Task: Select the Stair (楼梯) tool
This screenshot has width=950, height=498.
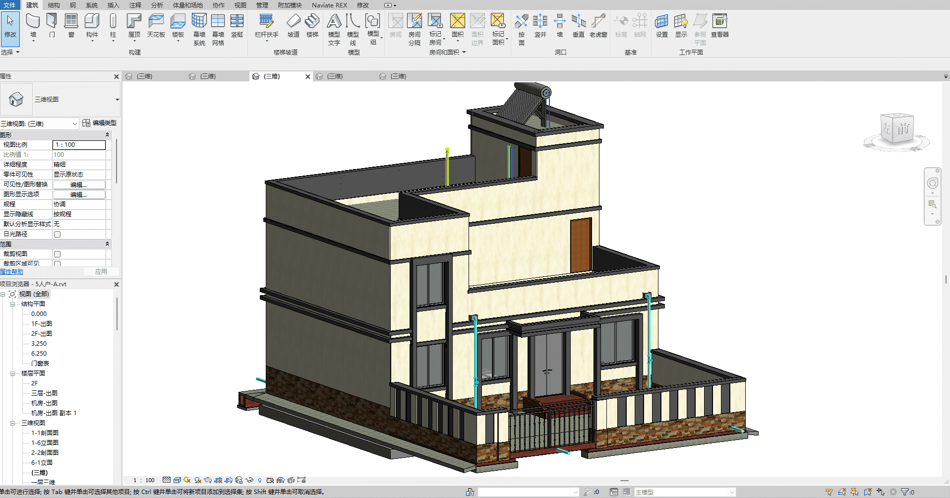Action: pyautogui.click(x=312, y=26)
